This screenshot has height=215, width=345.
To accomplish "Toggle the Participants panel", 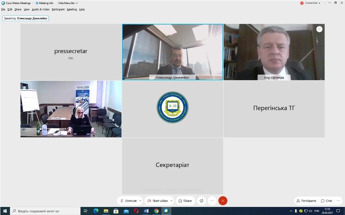I will point(306,201).
